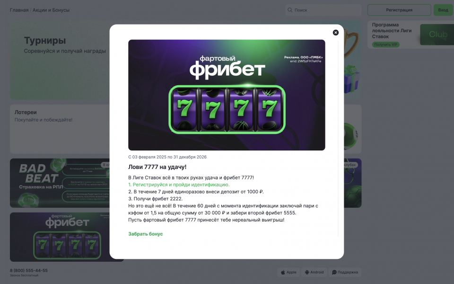Click the 7777 slot promo image

[227, 95]
